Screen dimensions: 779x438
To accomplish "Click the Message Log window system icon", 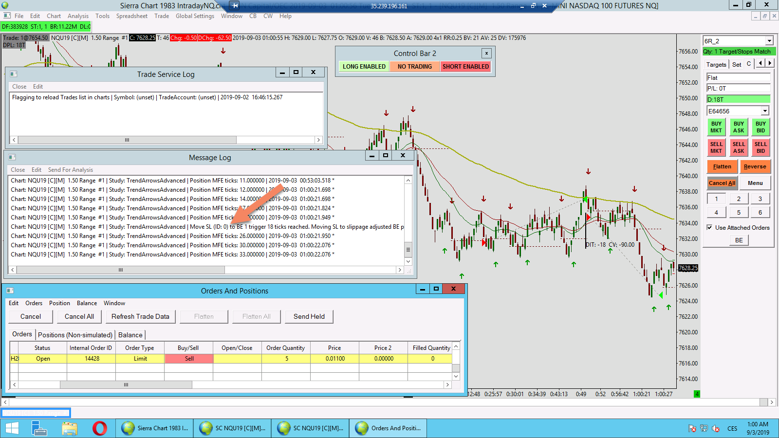I will 12,157.
